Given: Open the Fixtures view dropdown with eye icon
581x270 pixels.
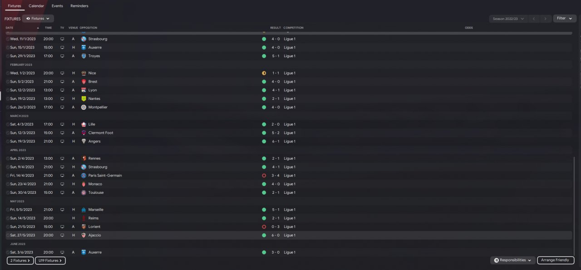Looking at the screenshot, I should tap(38, 19).
